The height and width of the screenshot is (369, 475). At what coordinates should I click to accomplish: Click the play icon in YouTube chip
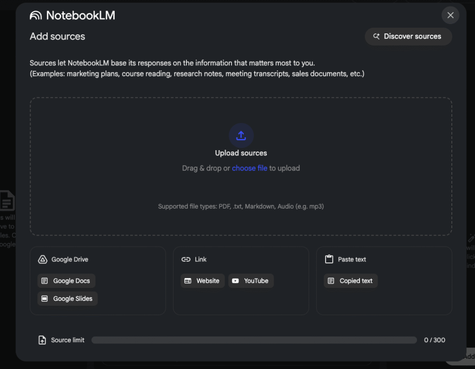(235, 281)
